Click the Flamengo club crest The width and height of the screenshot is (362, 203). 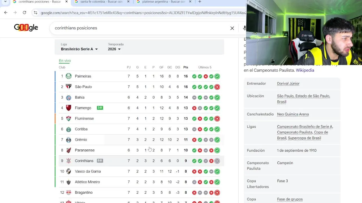click(x=68, y=108)
